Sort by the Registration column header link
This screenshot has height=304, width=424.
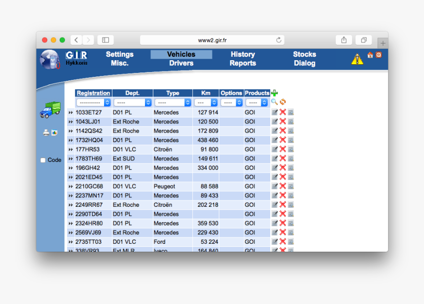[93, 93]
